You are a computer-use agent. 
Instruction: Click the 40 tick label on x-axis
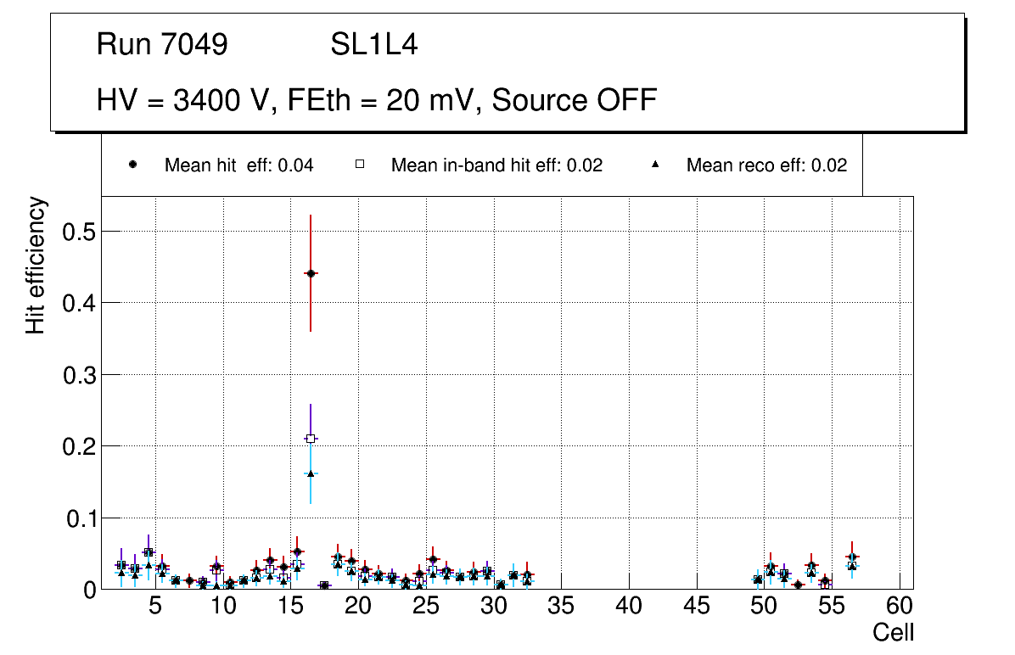pyautogui.click(x=629, y=606)
